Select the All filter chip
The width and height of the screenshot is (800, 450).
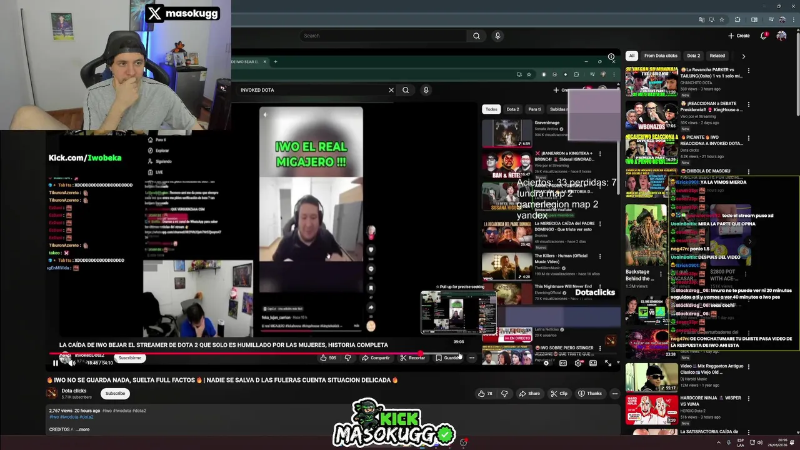pyautogui.click(x=632, y=56)
